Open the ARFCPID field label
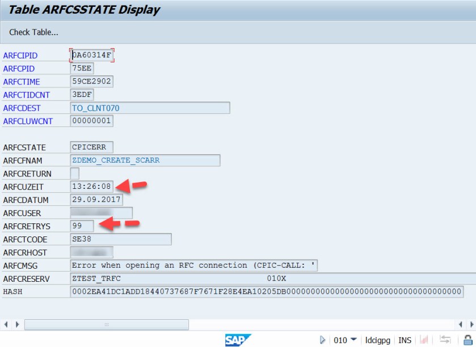476x347 pixels. [19, 69]
